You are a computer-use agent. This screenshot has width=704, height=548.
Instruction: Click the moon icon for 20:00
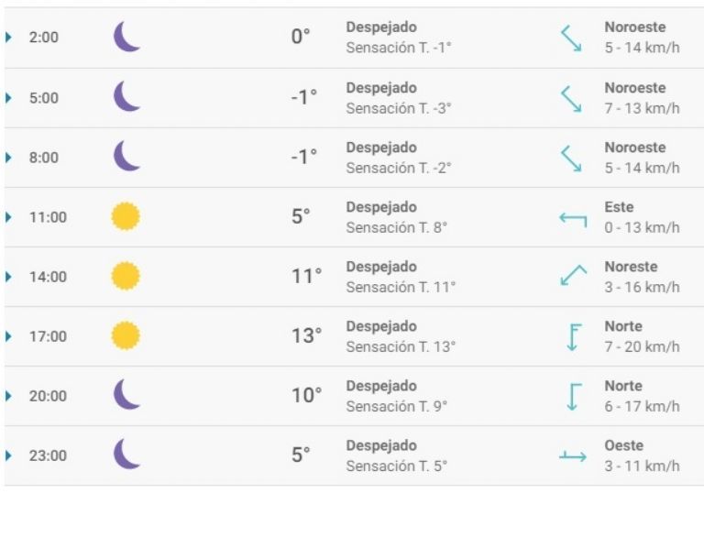[126, 396]
